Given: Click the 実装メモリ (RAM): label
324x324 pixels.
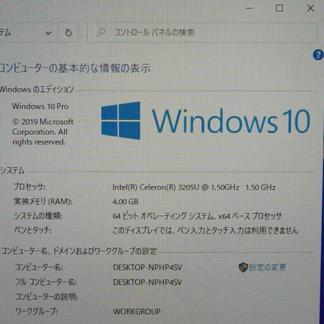Looking at the screenshot, I should [43, 201].
